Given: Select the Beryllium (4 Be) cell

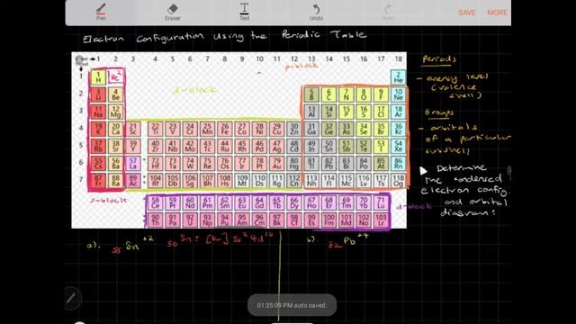Looking at the screenshot, I should [x=115, y=94].
